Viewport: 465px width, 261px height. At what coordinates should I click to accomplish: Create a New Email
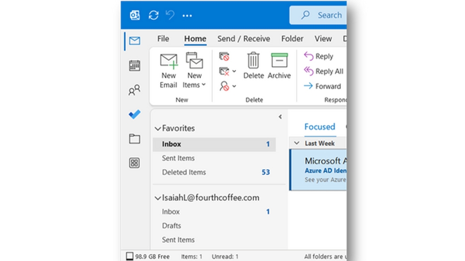point(169,71)
